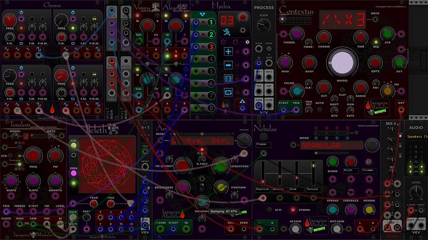Click the EVEN output jack on Anuli
The height and width of the screenshot is (240, 428).
pos(244,229)
